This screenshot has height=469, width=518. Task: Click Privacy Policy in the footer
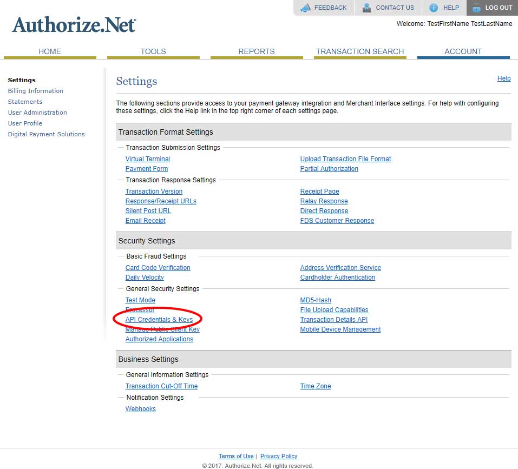[x=279, y=456]
